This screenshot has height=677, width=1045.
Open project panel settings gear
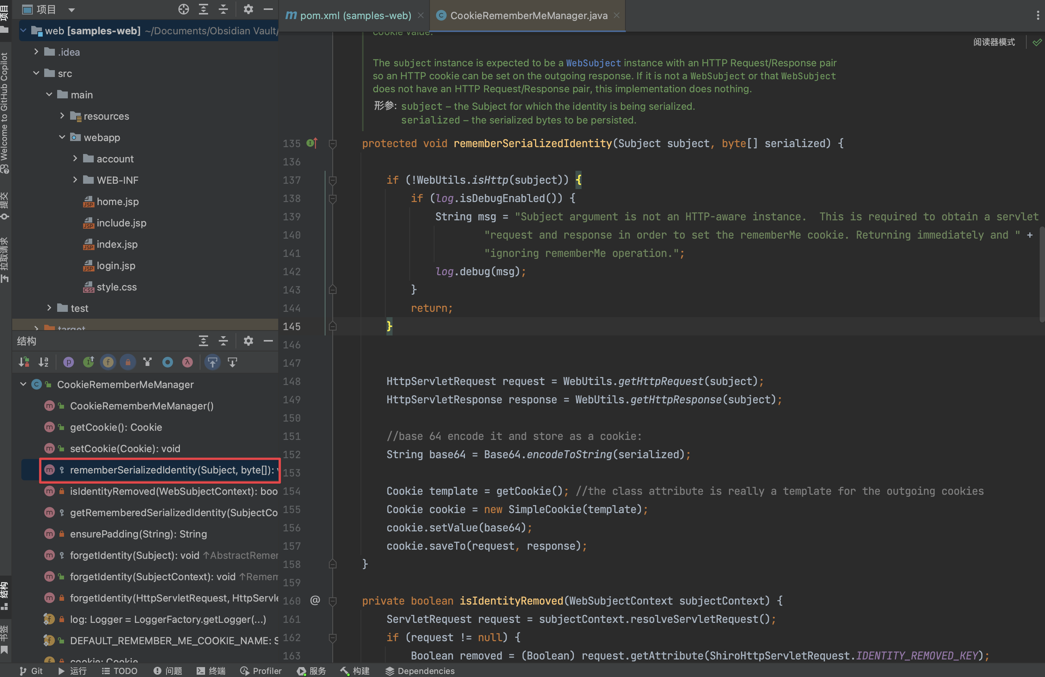pos(248,9)
